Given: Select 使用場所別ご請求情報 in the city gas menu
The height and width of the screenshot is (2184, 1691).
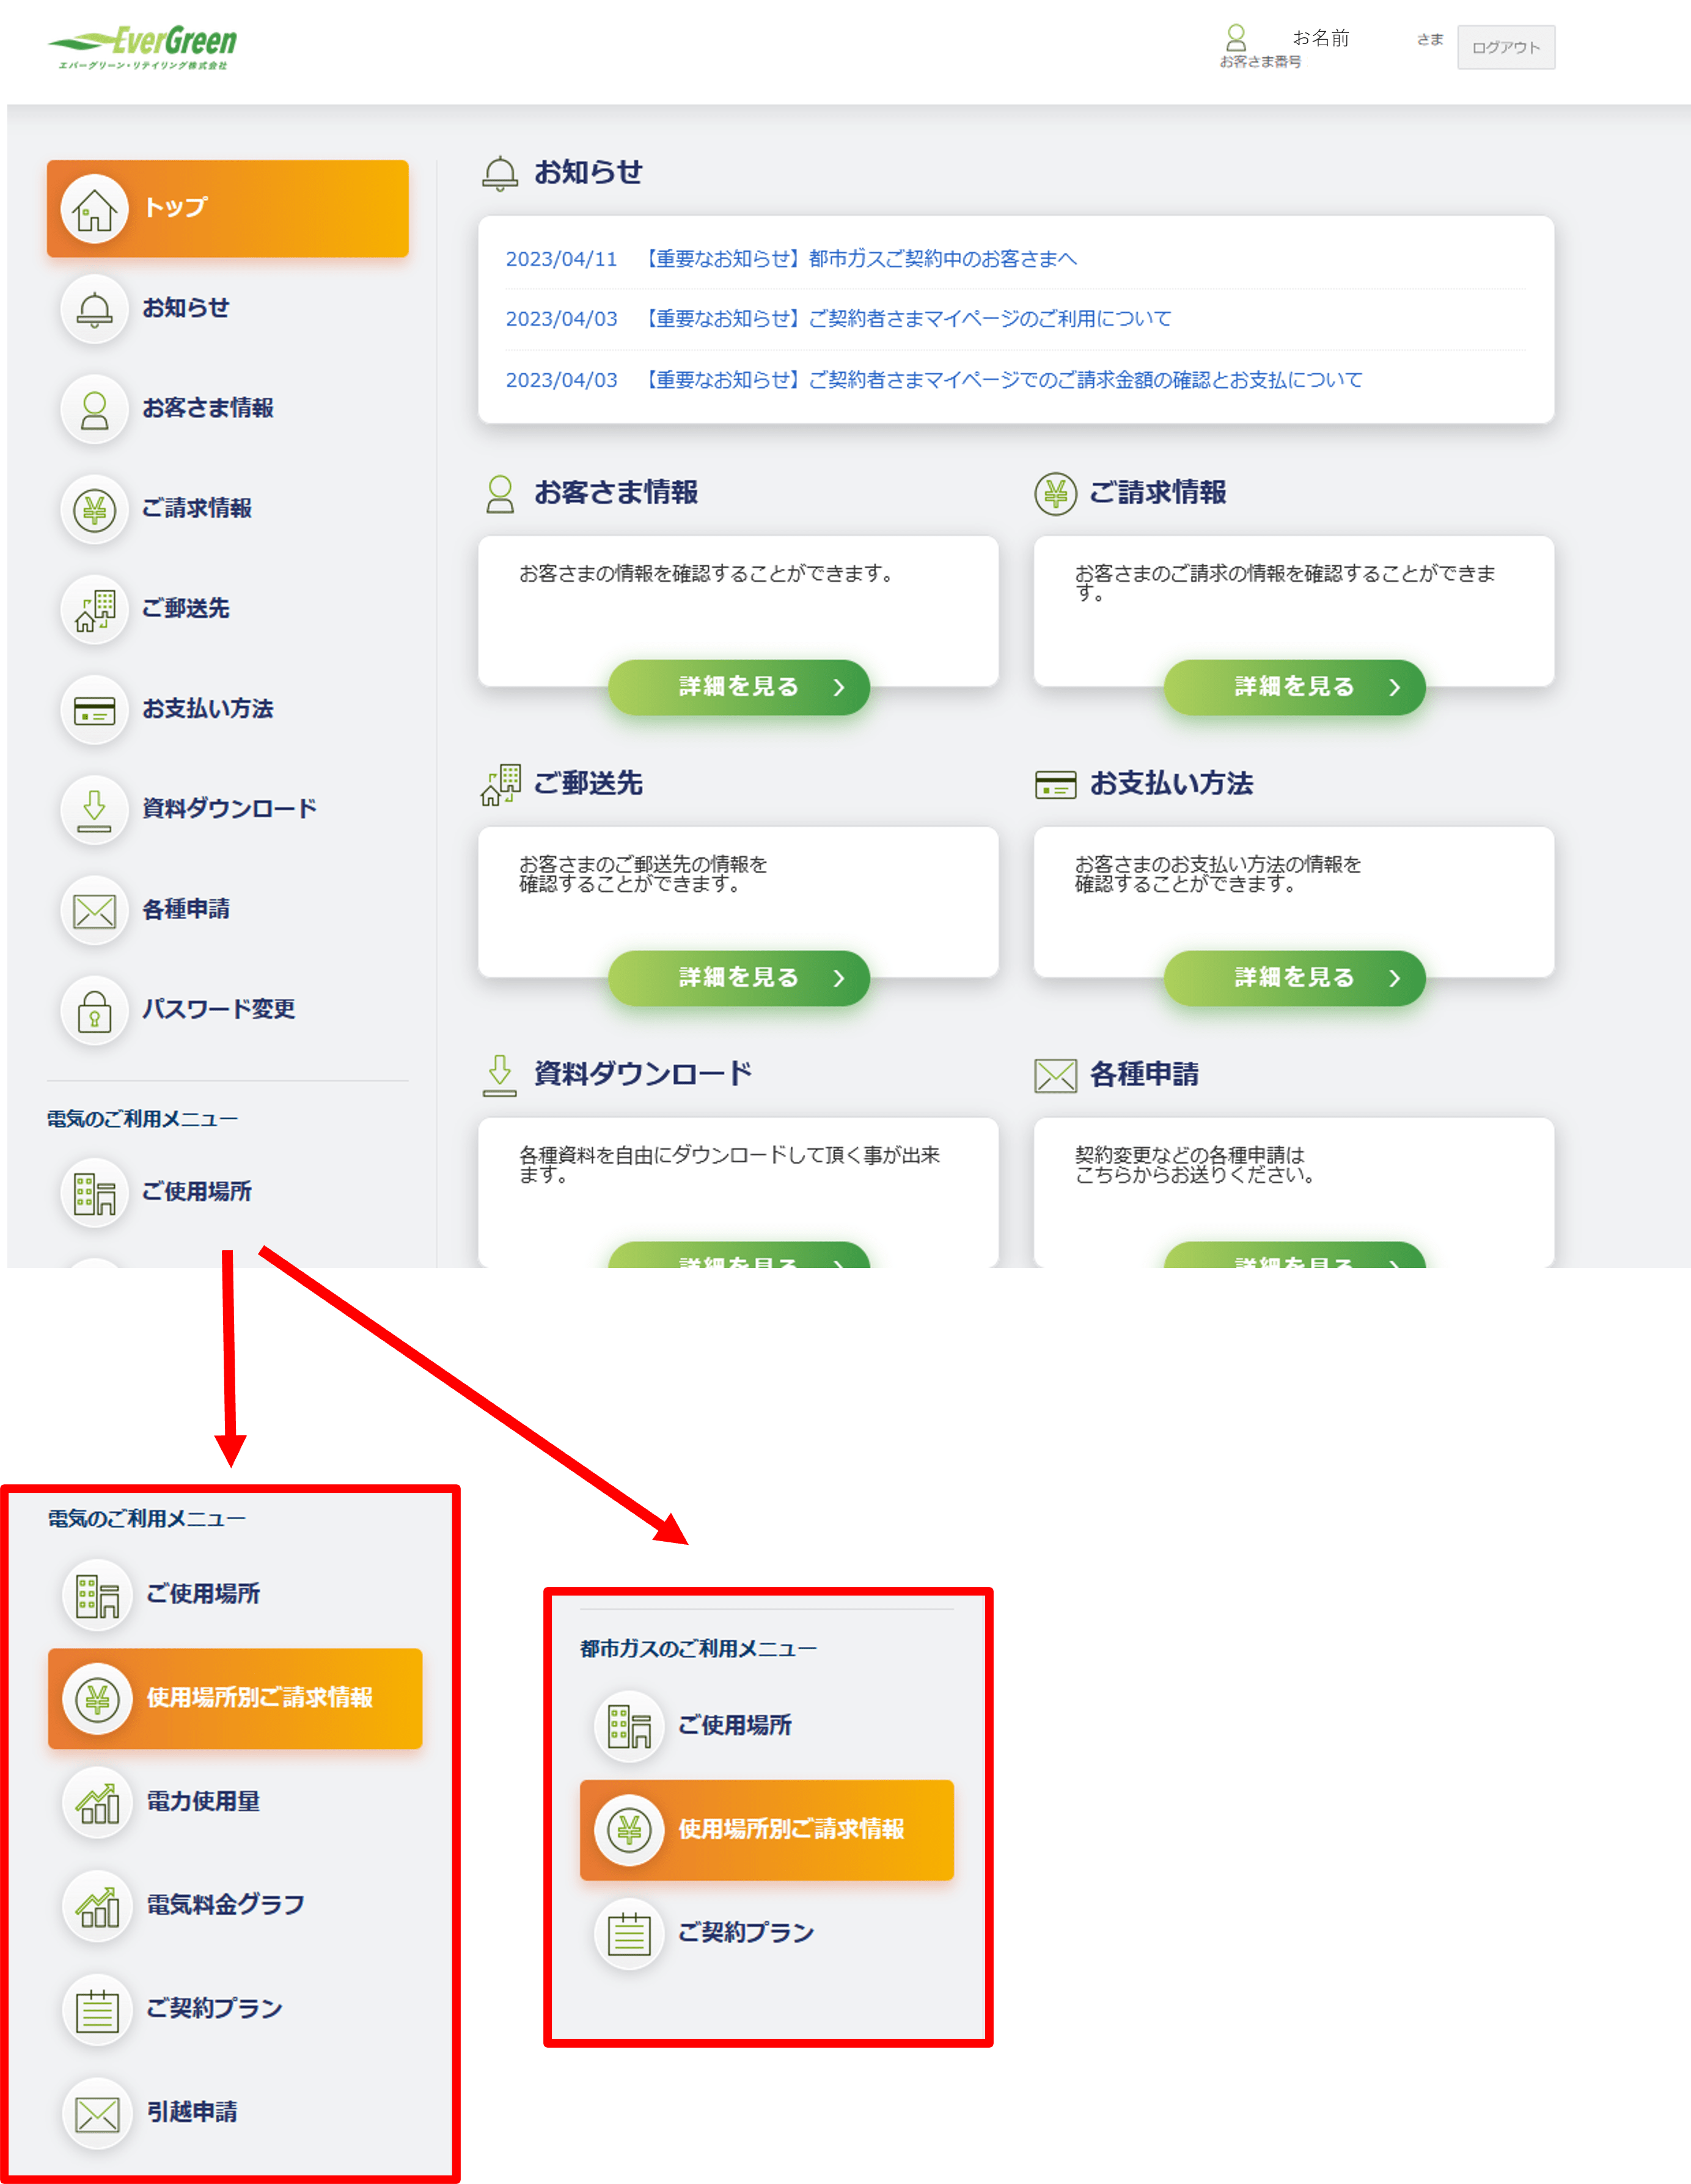Looking at the screenshot, I should point(767,1830).
